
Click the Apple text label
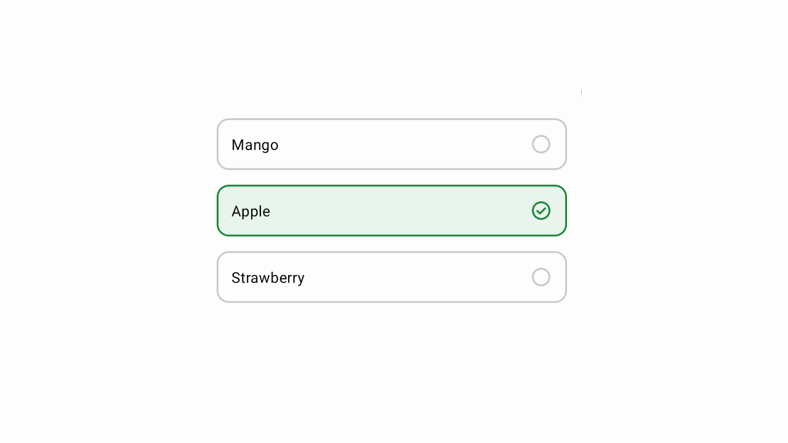coord(251,211)
